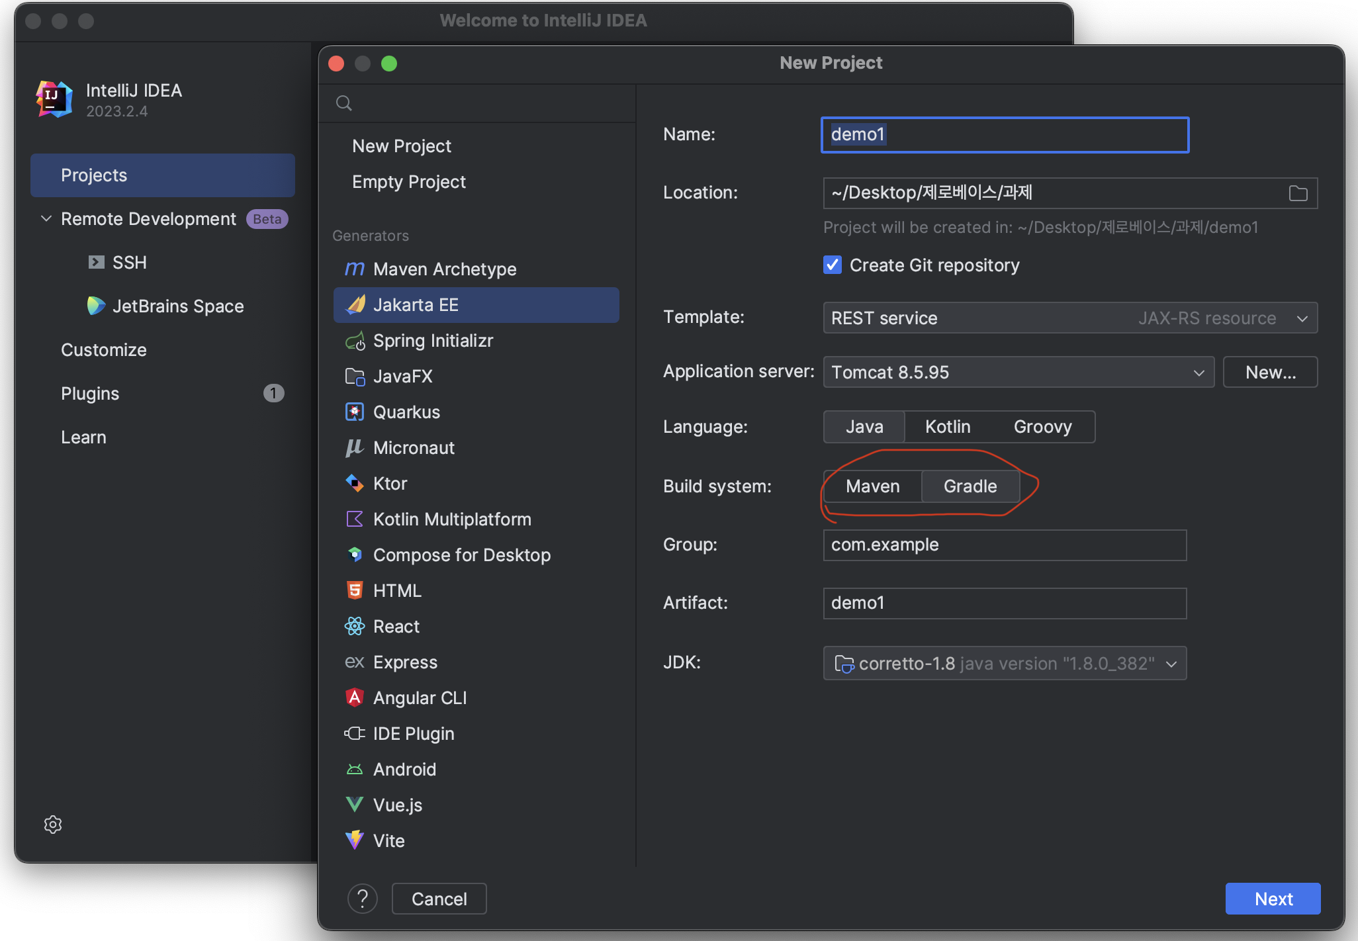The image size is (1358, 941).
Task: Open the Plugins tab in sidebar
Action: click(90, 394)
